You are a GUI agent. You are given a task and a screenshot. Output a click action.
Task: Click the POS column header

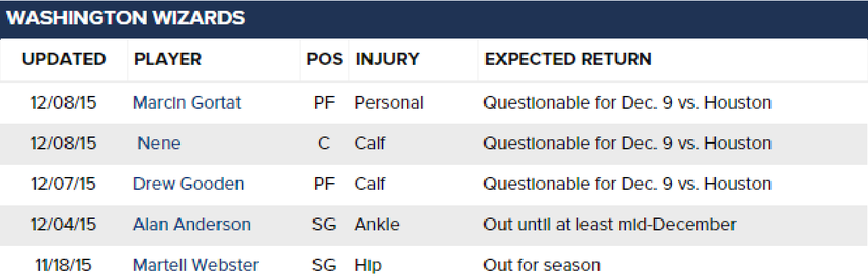point(324,59)
